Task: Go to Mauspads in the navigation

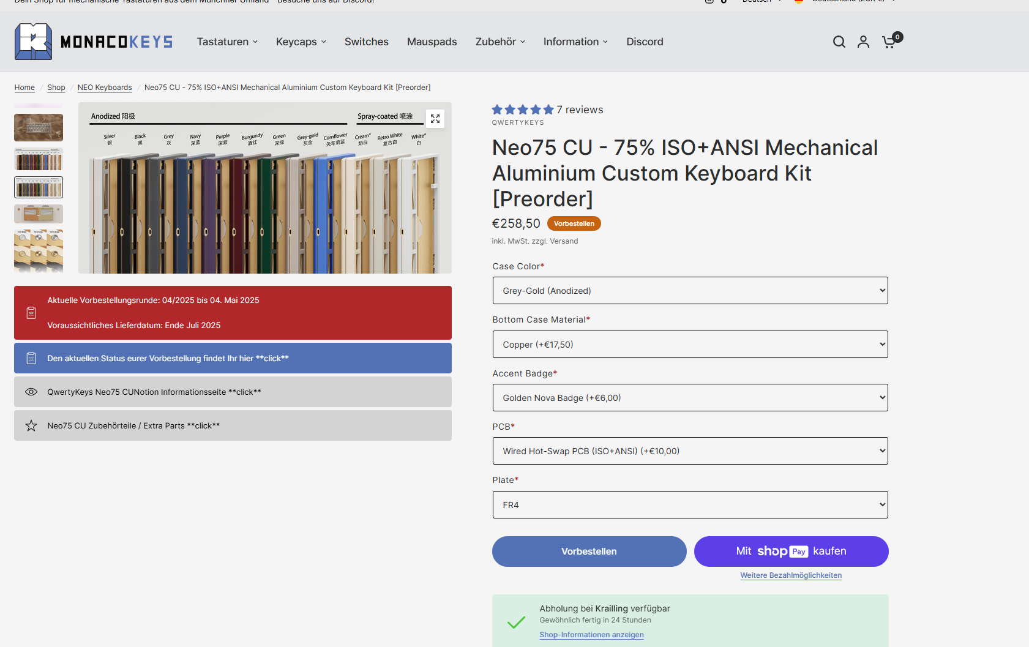Action: [432, 42]
